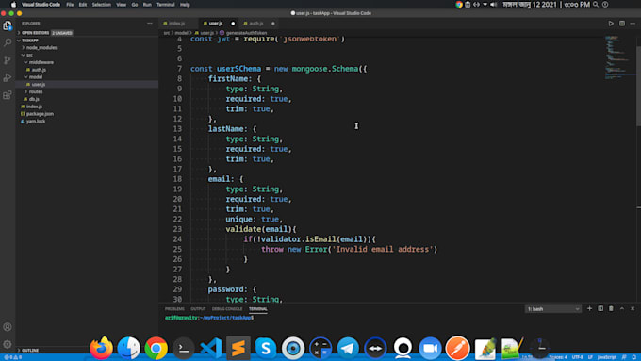Open TeamViewer from the dock
Screen dimensions: 641x361
coord(375,348)
